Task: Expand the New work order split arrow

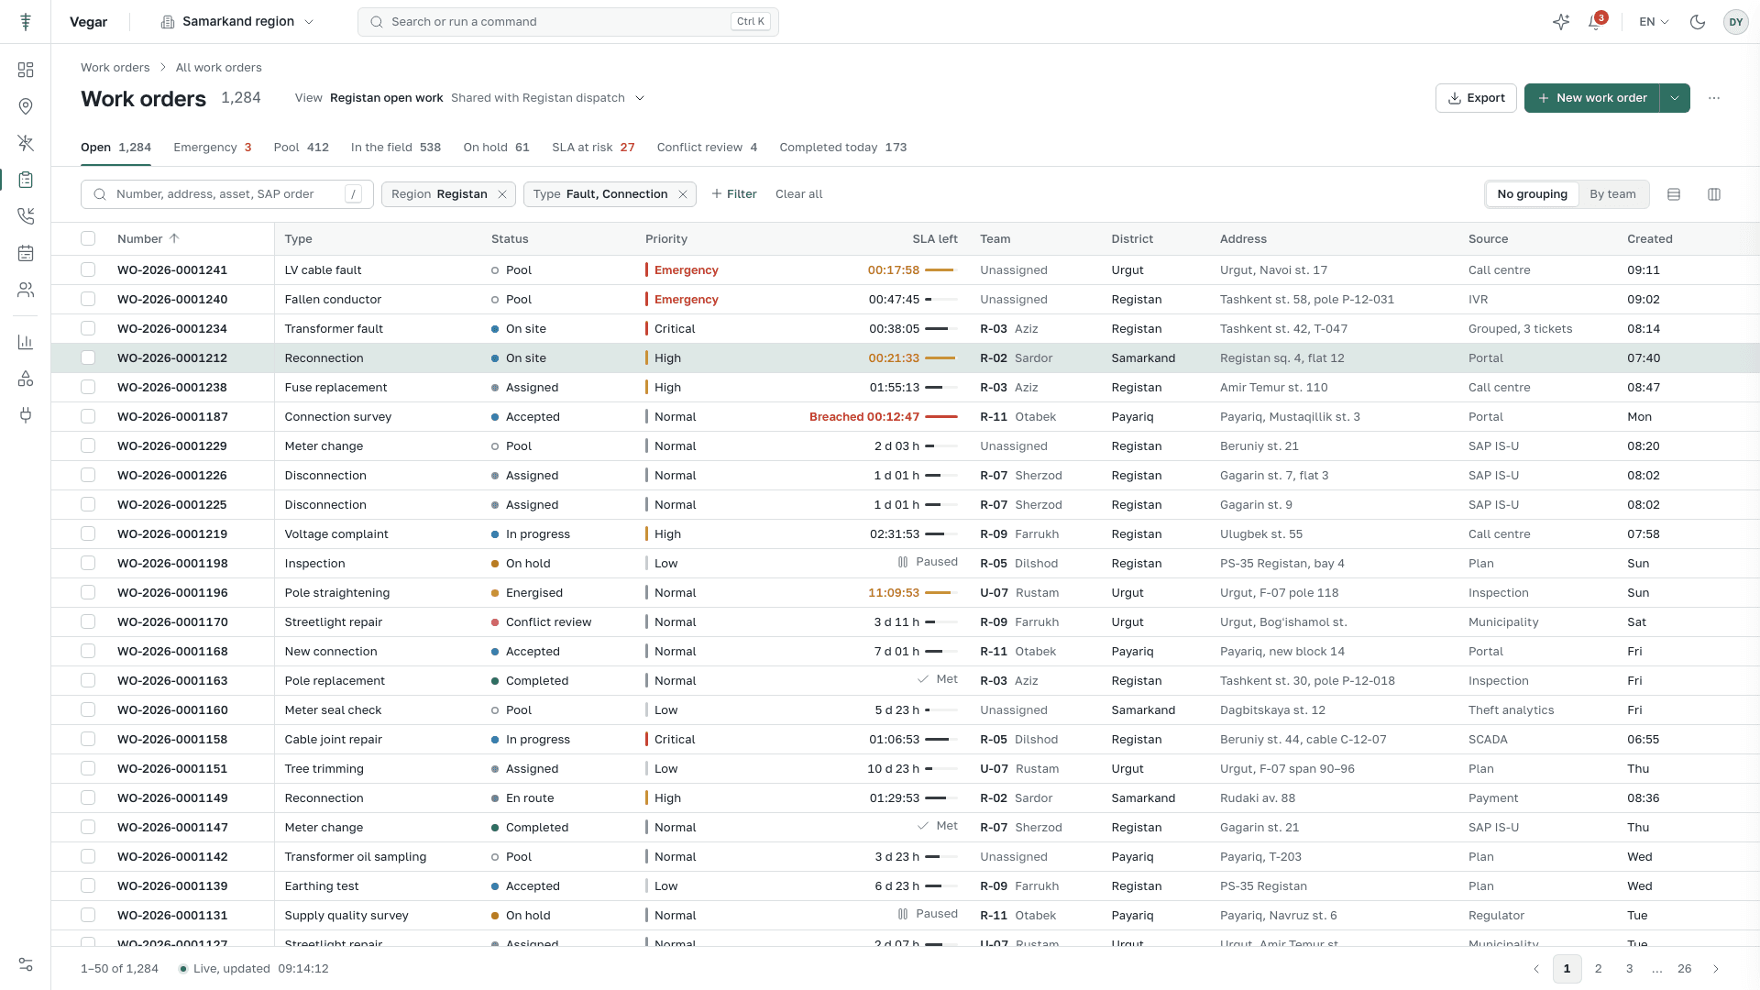Action: tap(1675, 98)
